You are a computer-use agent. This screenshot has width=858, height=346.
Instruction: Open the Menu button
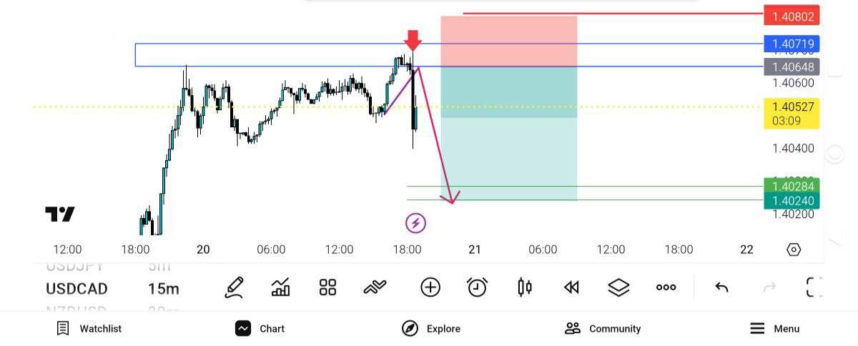pos(774,328)
